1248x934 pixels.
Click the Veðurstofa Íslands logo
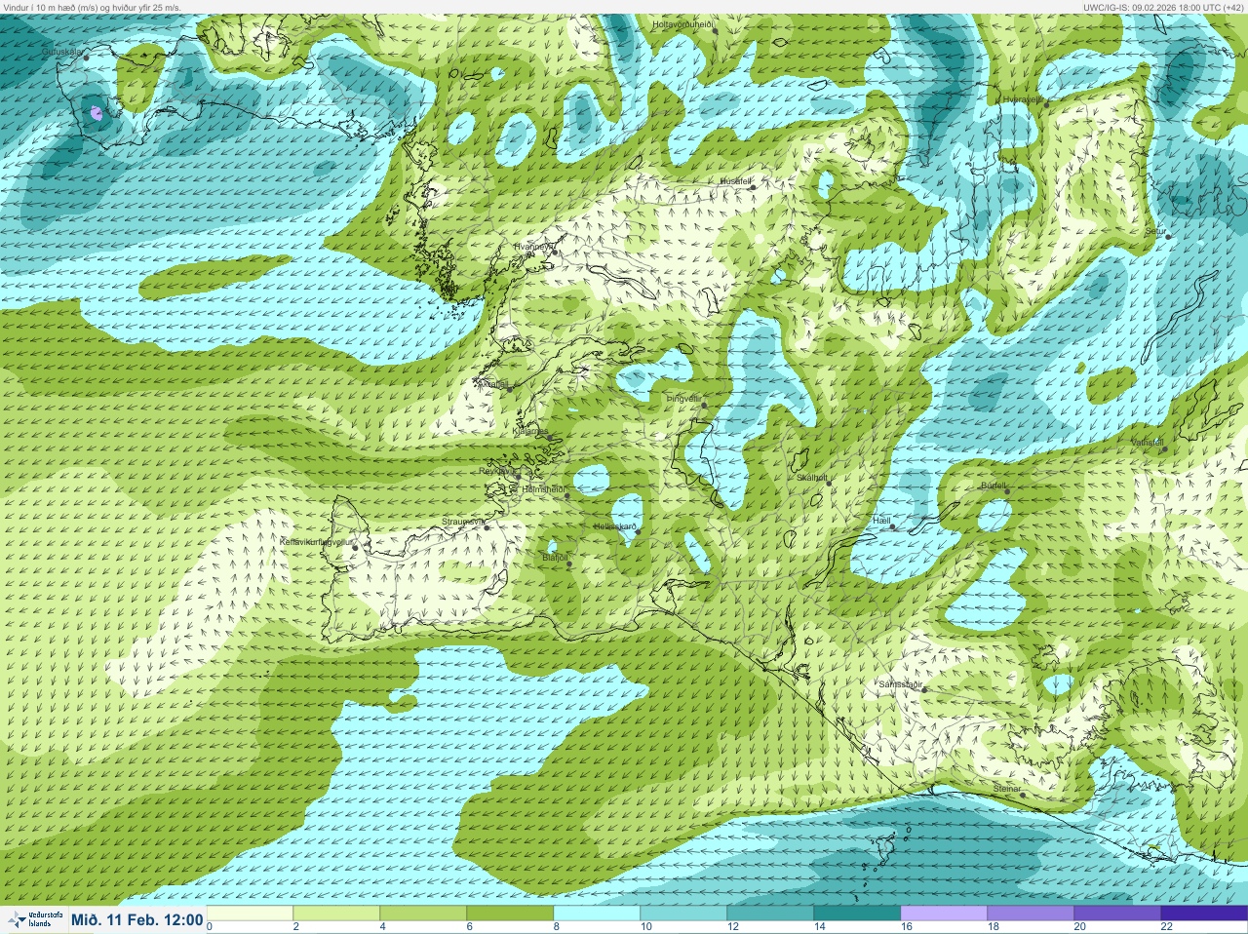coord(34,919)
